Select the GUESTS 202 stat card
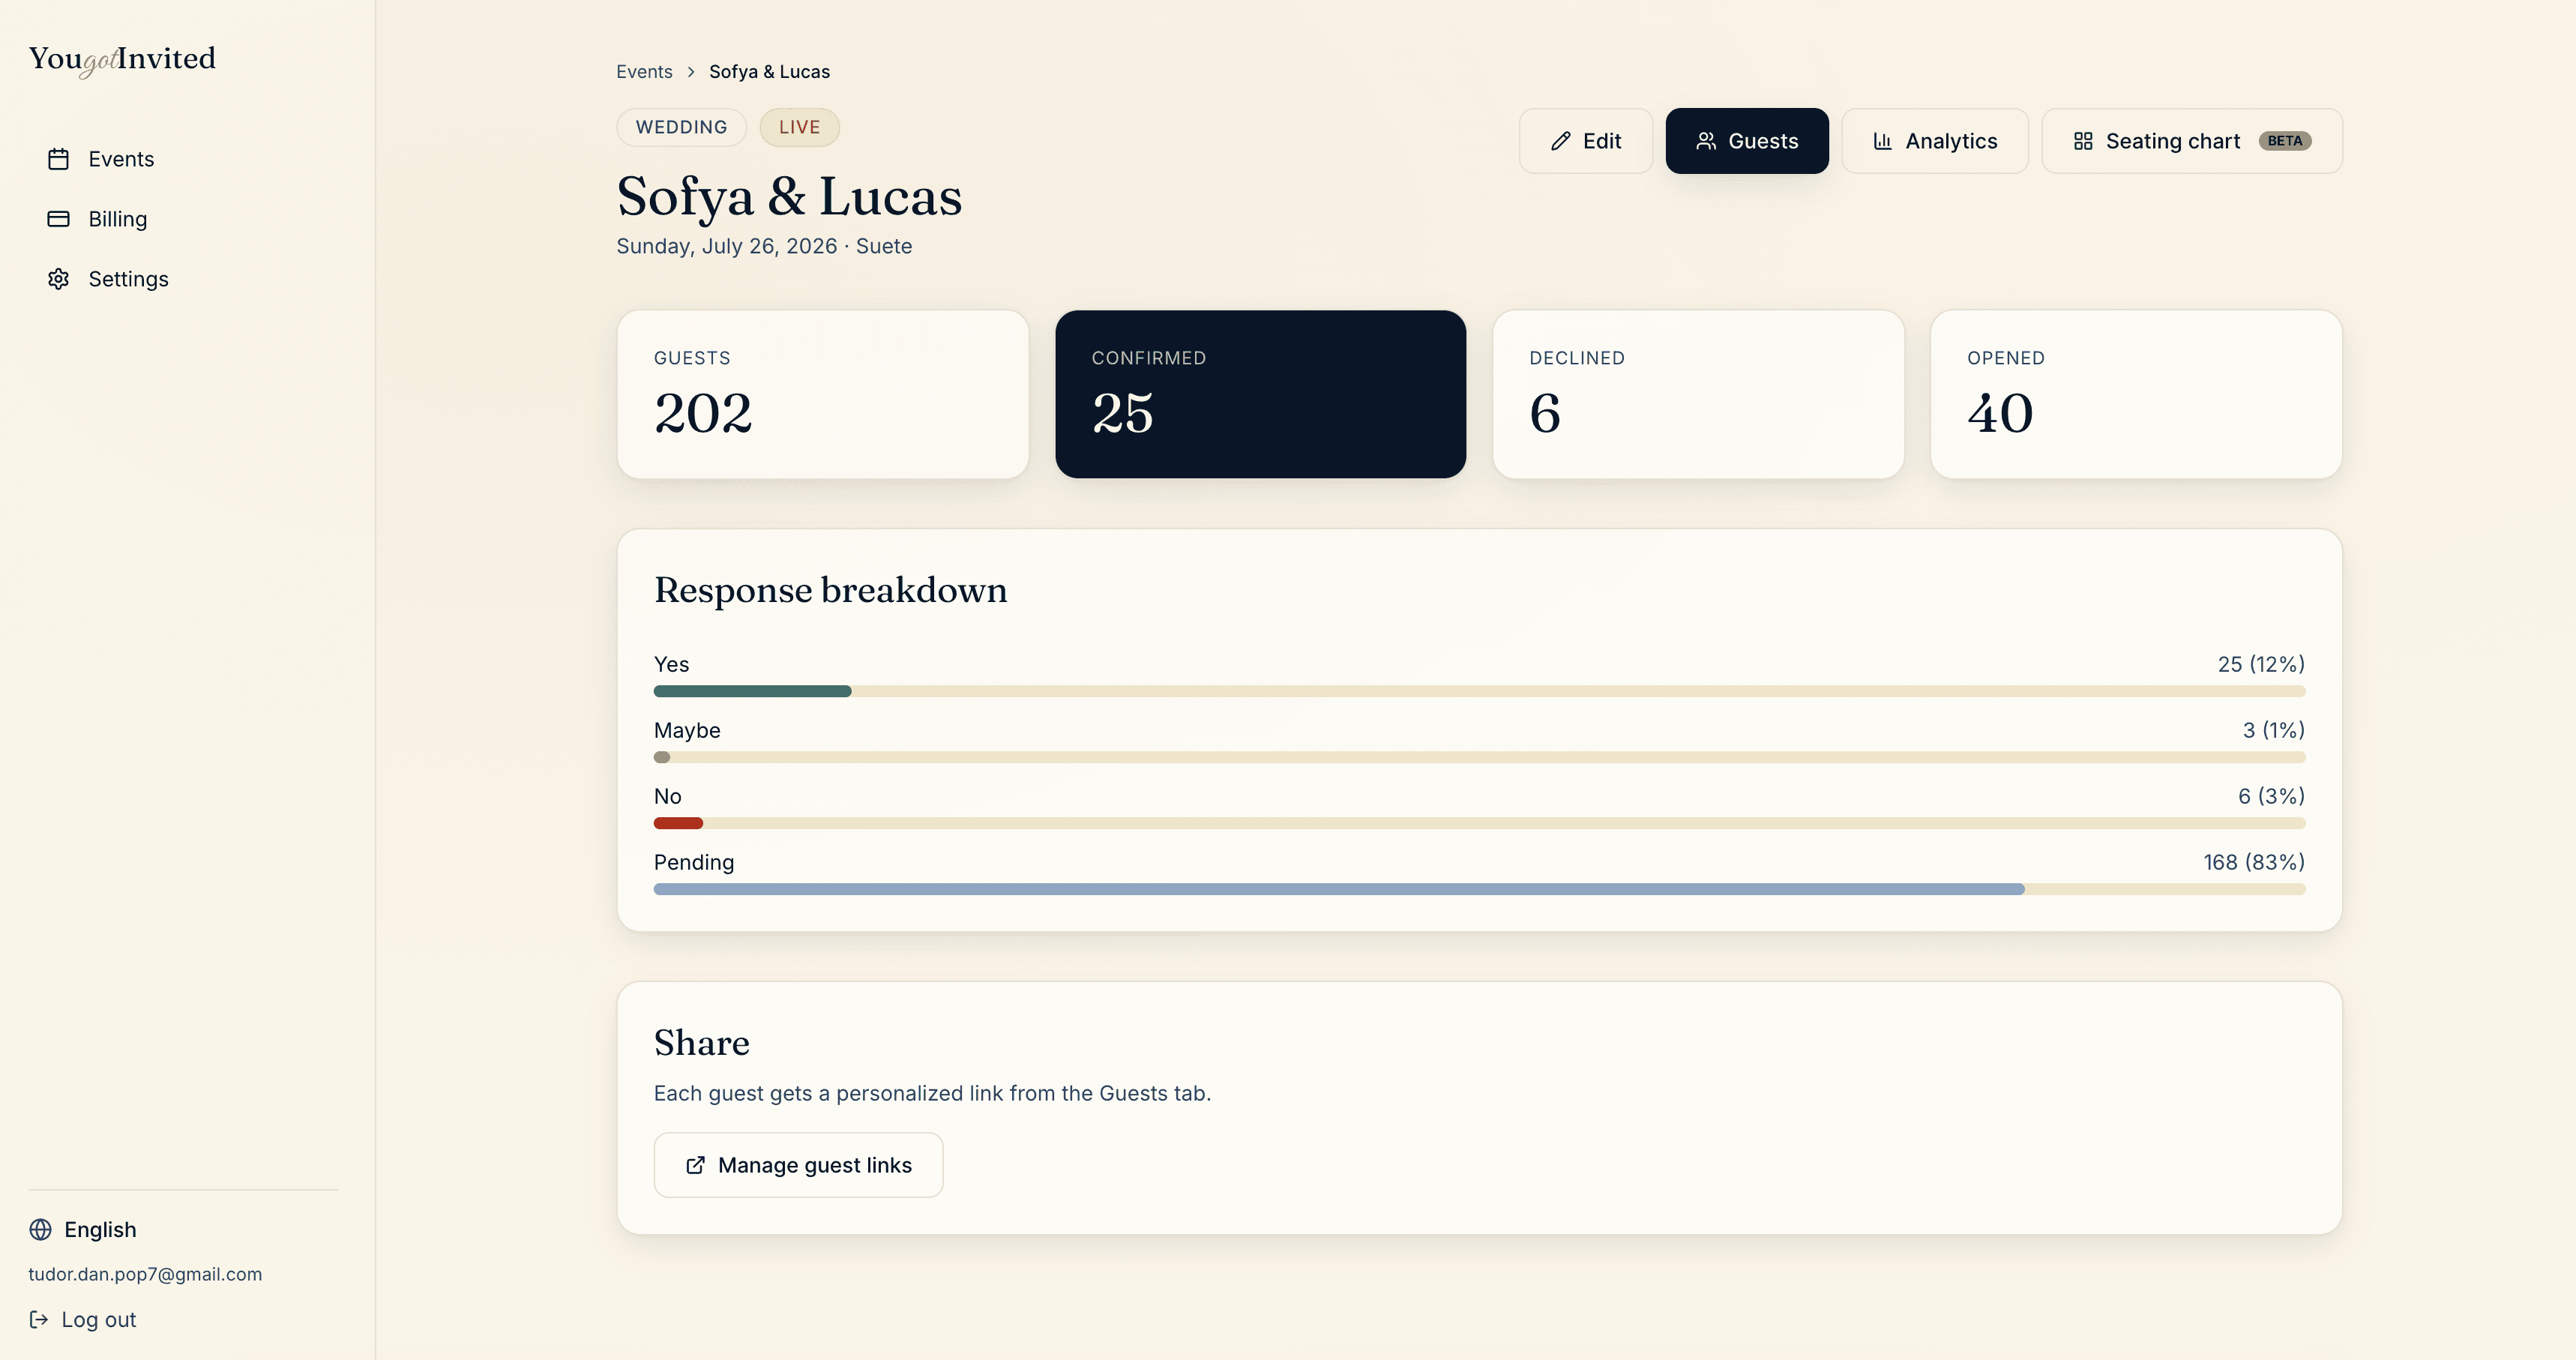The width and height of the screenshot is (2576, 1360). [x=823, y=394]
